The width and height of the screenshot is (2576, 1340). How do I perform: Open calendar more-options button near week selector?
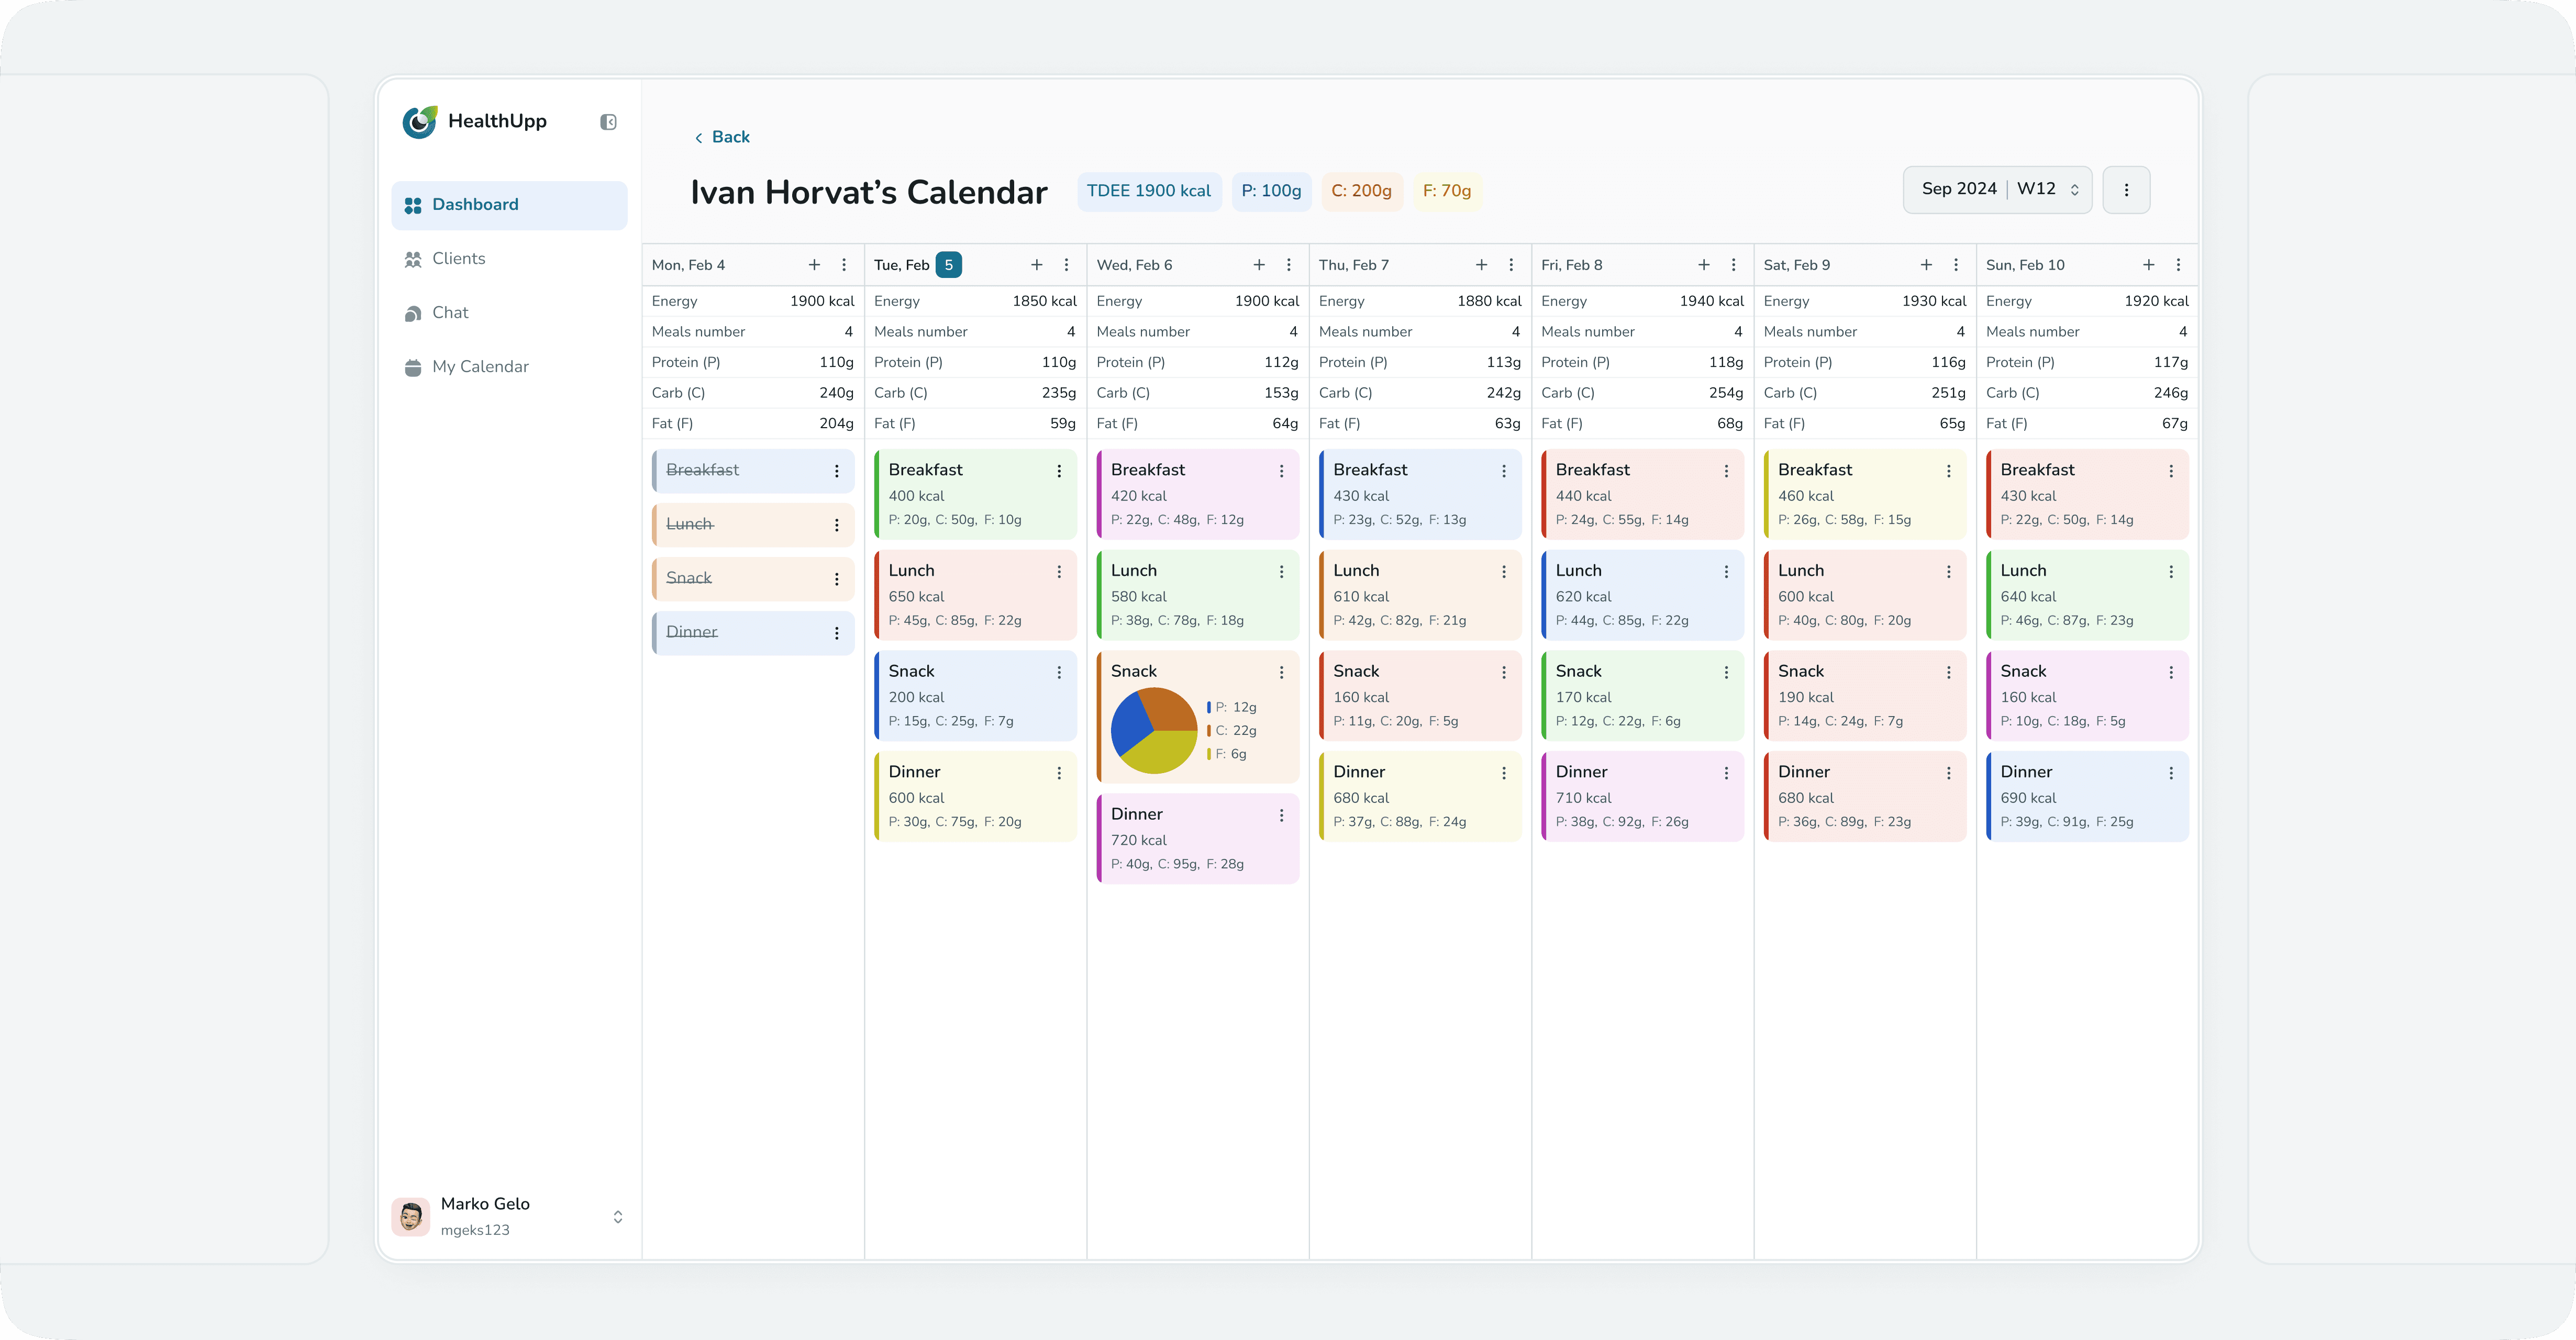[x=2126, y=190]
